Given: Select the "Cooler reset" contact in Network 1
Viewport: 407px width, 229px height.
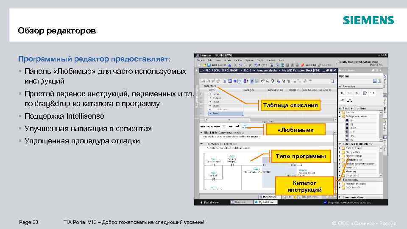Looking at the screenshot, I should click(213, 165).
